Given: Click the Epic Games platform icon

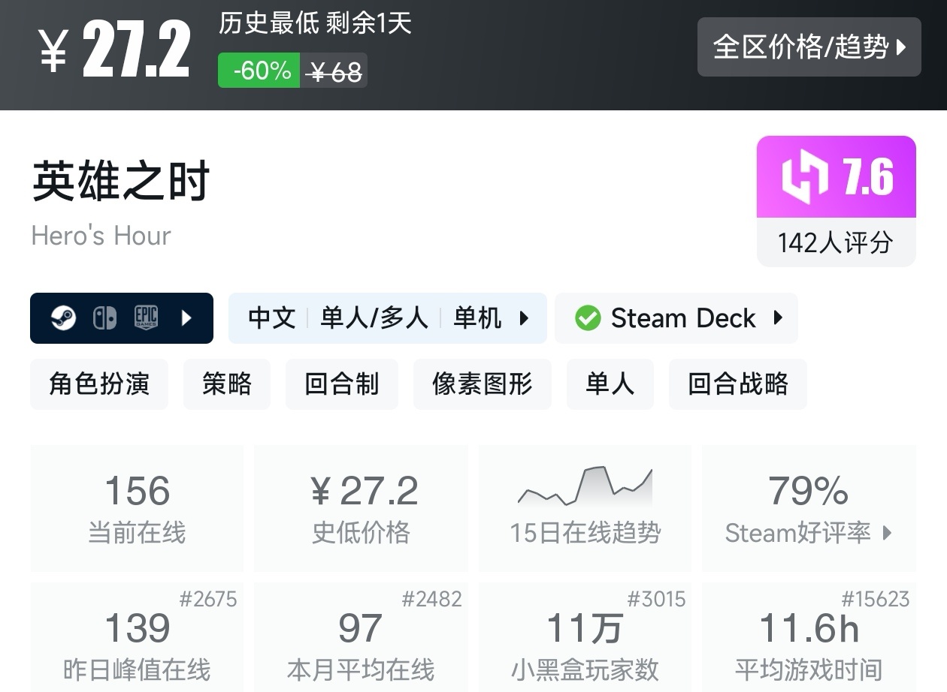Looking at the screenshot, I should point(146,318).
